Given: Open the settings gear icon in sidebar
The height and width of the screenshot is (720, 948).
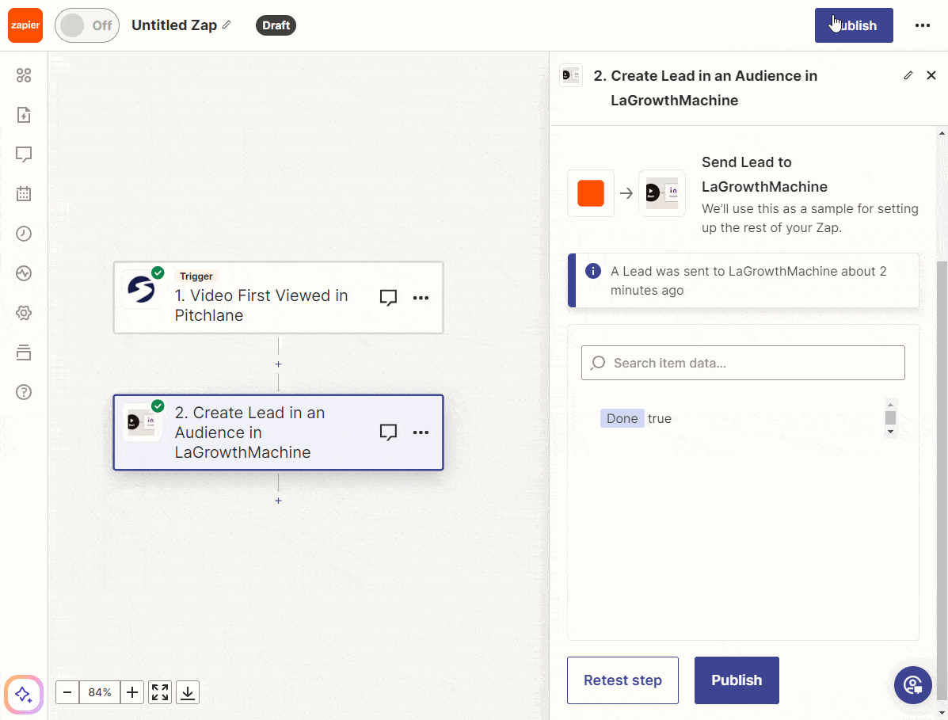Looking at the screenshot, I should click(x=24, y=313).
